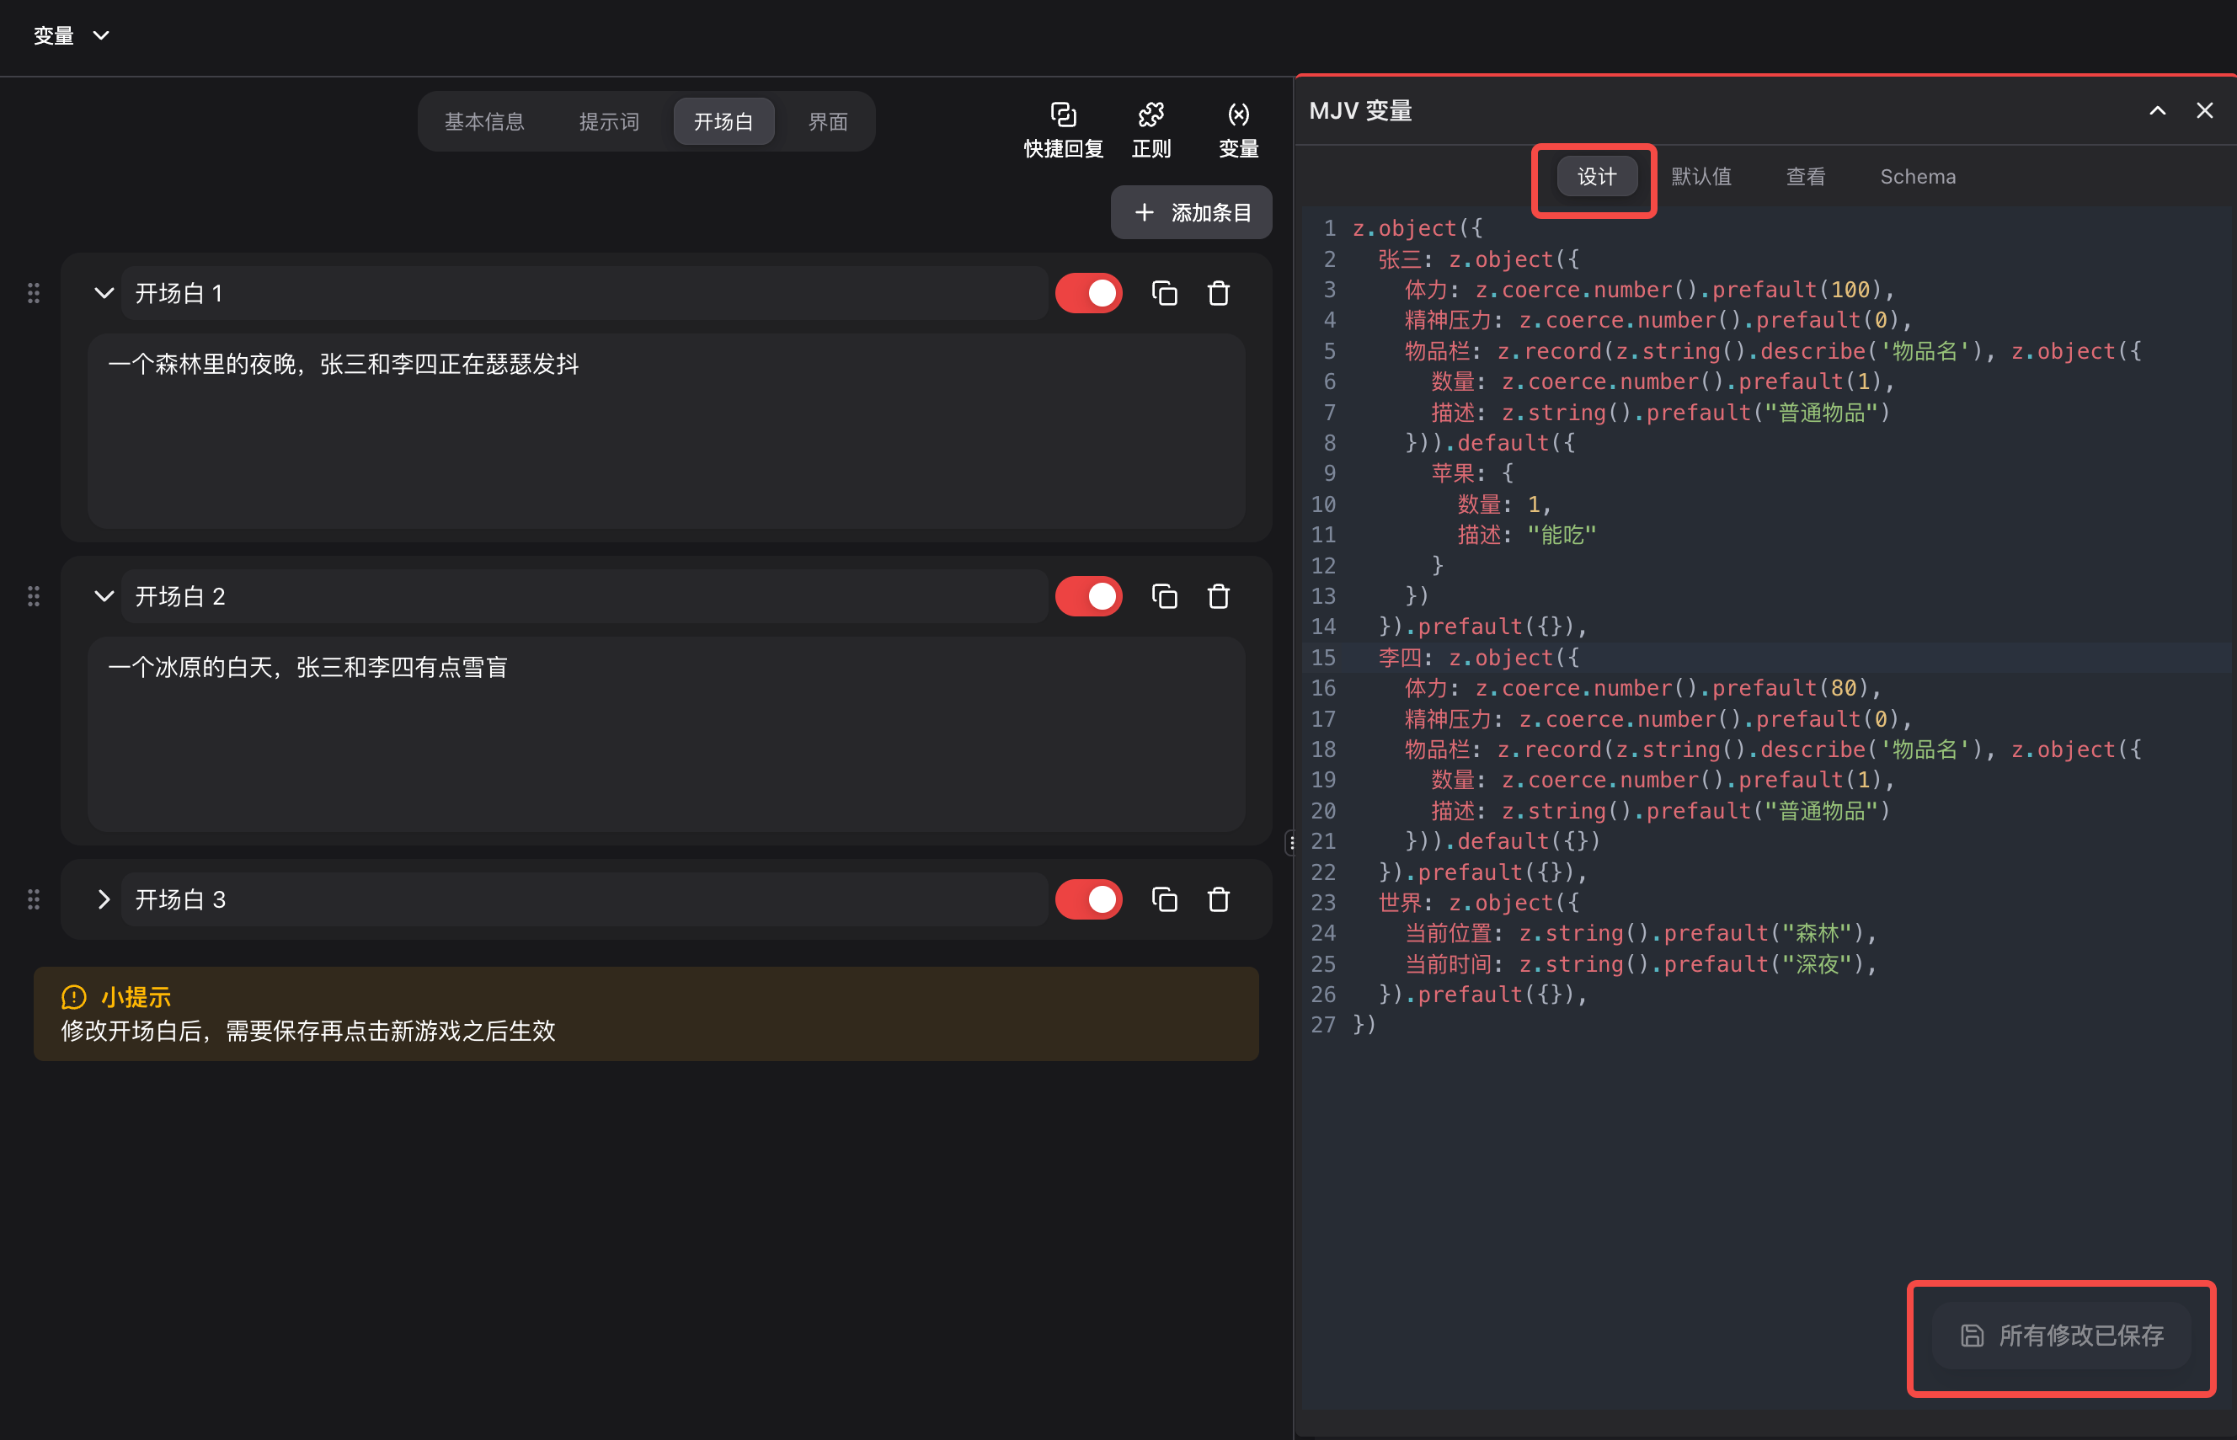
Task: Expand the 开场白 3 entry
Action: tap(104, 899)
